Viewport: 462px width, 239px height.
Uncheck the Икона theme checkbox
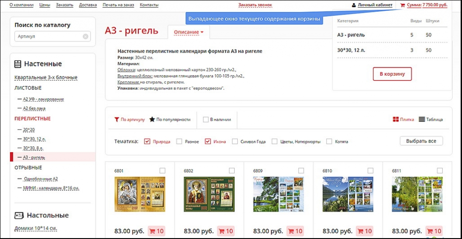click(208, 141)
